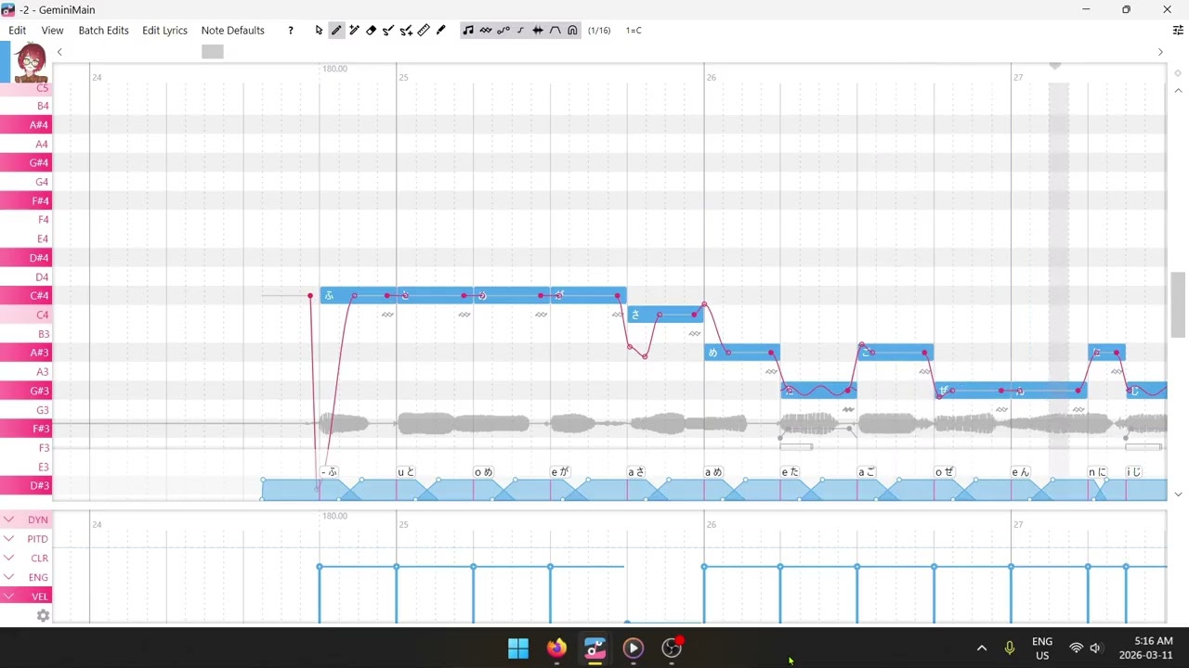Open the (1/16) snap division selector
The width and height of the screenshot is (1189, 668).
599,31
